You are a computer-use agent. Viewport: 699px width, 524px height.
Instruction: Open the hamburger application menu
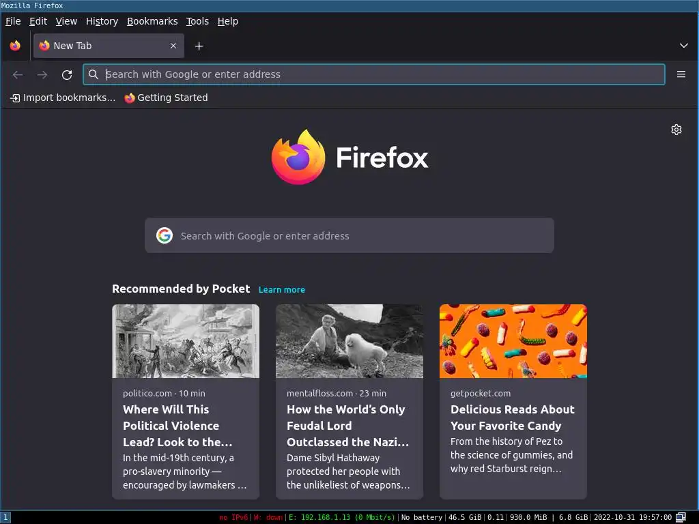pyautogui.click(x=681, y=74)
